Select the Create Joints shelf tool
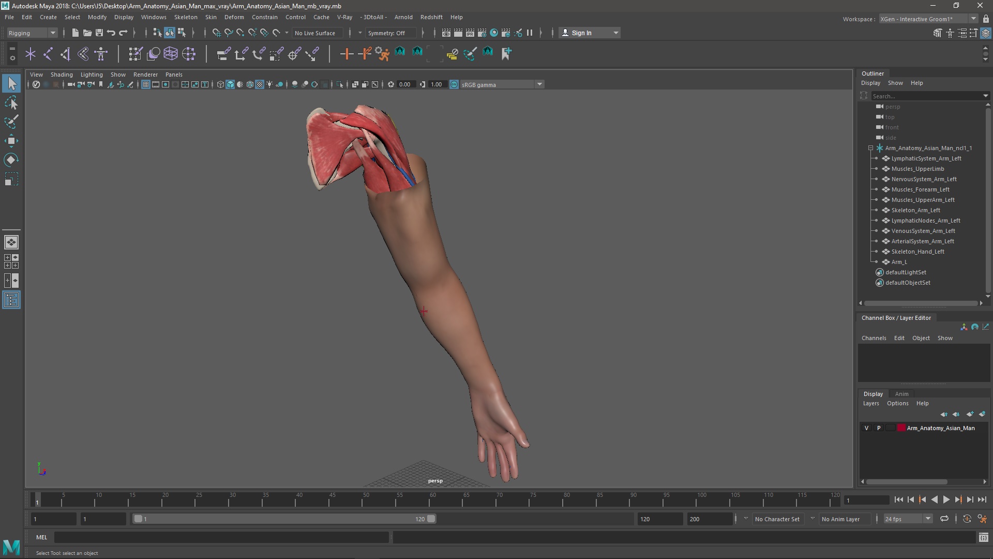The width and height of the screenshot is (993, 559). click(48, 53)
